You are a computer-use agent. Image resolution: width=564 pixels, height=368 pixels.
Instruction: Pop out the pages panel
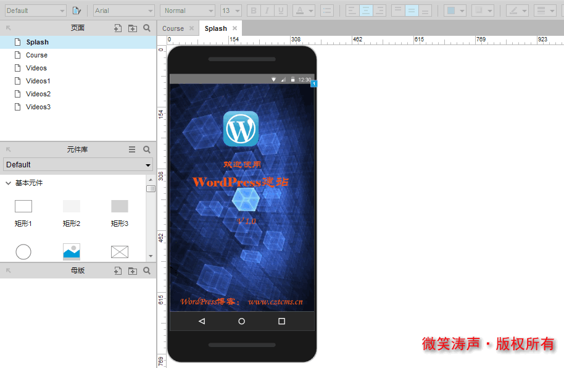(9, 28)
